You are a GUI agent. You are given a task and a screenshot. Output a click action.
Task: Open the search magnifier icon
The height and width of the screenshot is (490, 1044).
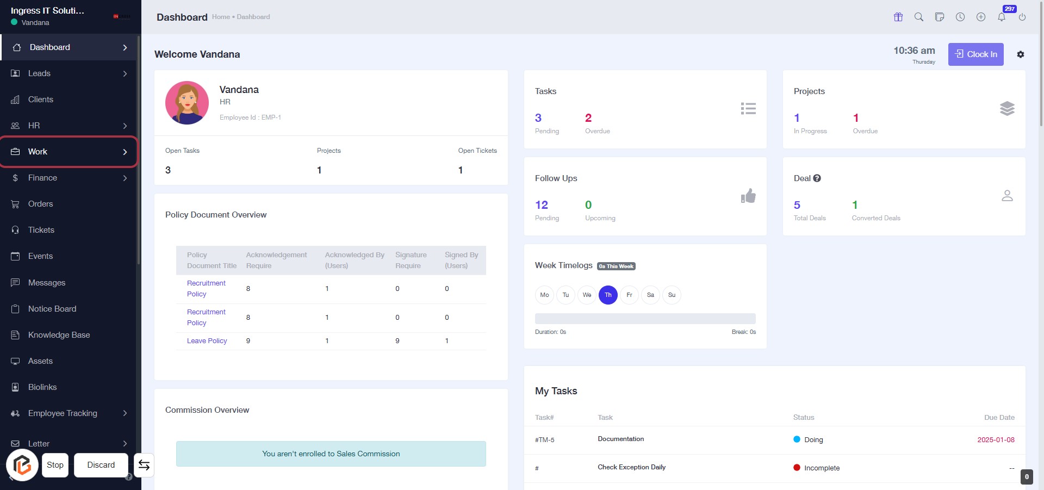pos(919,17)
